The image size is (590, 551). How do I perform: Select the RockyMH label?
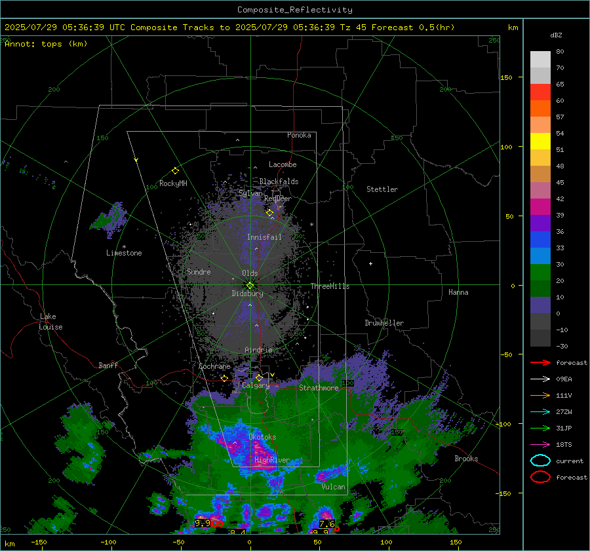[x=173, y=183]
